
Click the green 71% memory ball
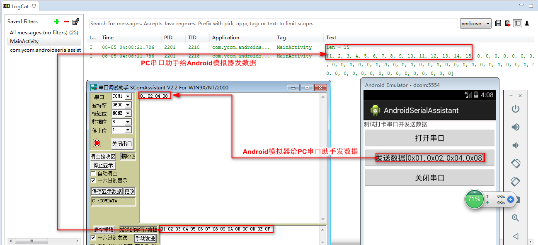pyautogui.click(x=474, y=199)
